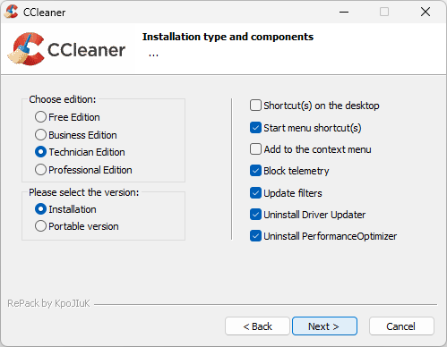Click 'Please select the version:' label
Viewport: 447px width, 347px height.
click(x=84, y=192)
